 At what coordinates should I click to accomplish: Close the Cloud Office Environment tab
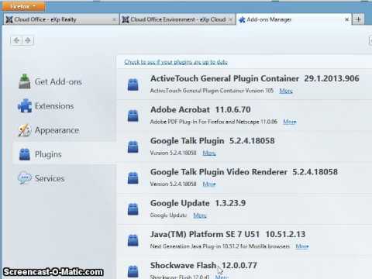[x=231, y=19]
